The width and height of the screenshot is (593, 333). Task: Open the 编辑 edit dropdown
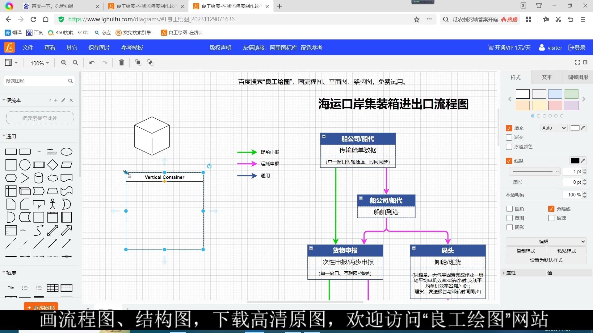pyautogui.click(x=546, y=242)
